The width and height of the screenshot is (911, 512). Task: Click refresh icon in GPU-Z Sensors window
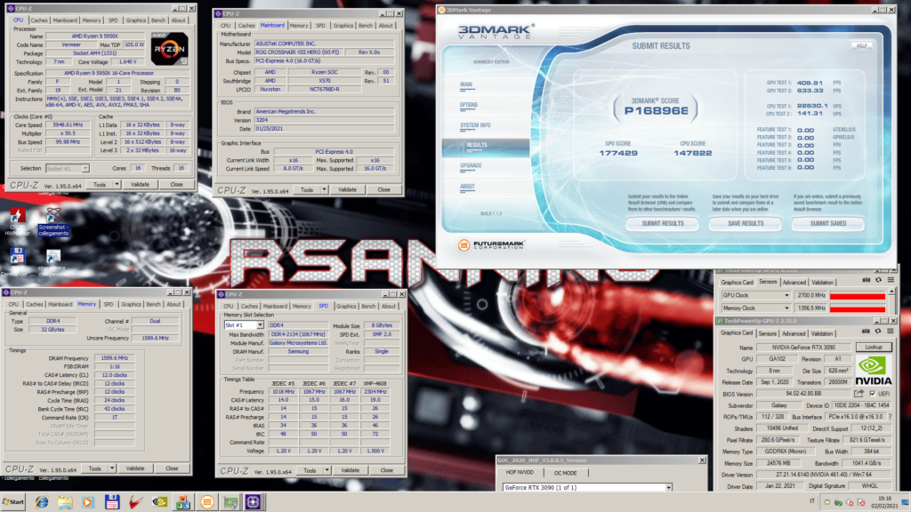tap(878, 280)
